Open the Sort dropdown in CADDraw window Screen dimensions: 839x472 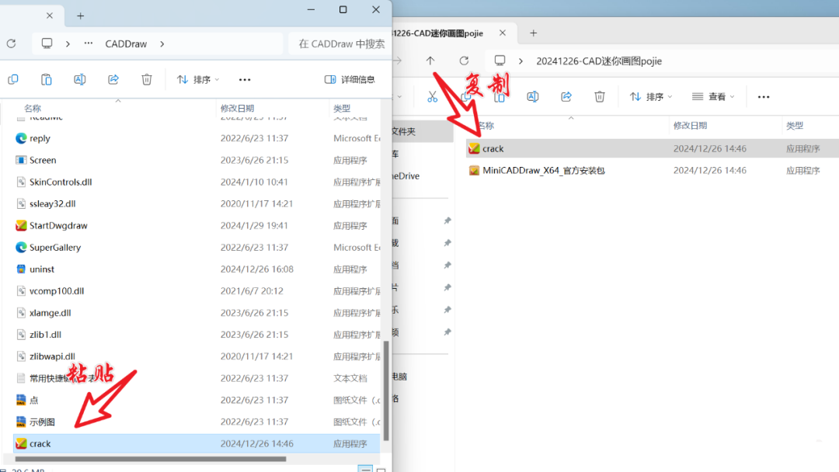point(198,80)
